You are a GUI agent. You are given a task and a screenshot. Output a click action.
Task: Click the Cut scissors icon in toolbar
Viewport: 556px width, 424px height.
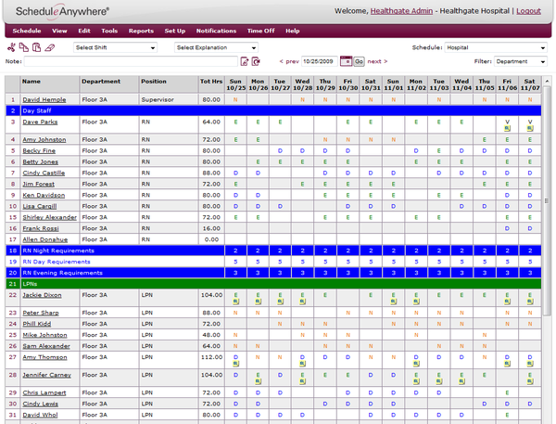(10, 47)
